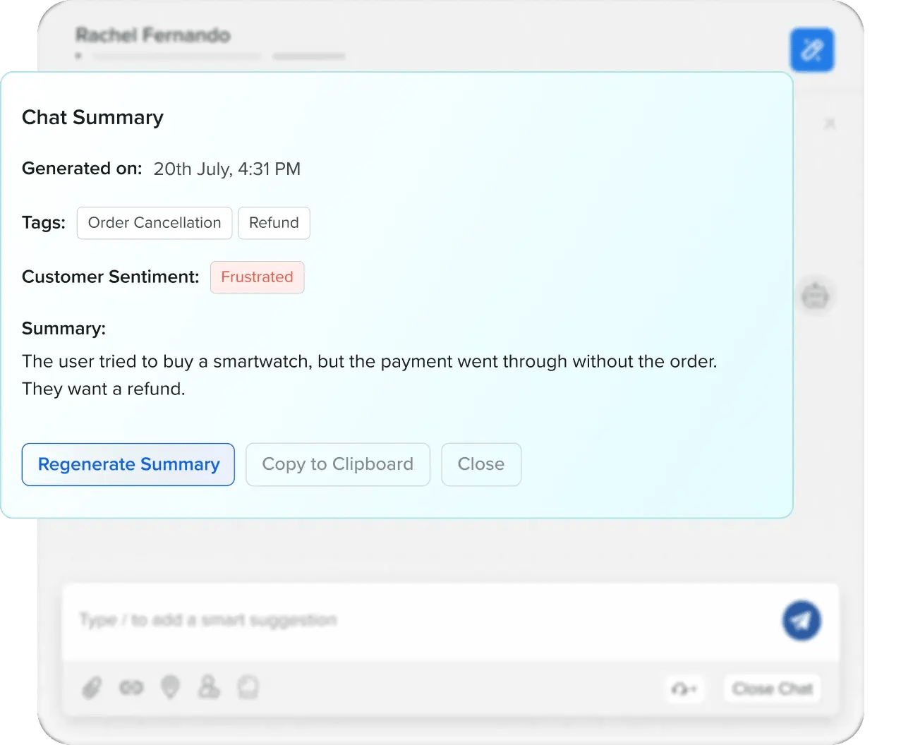
Task: Dismiss panel with small X icon
Action: pos(830,123)
